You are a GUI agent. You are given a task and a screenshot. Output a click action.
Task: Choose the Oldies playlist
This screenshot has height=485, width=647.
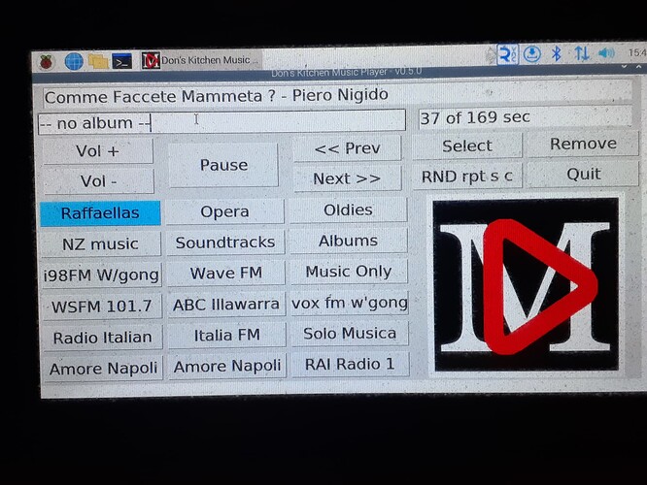pos(348,210)
